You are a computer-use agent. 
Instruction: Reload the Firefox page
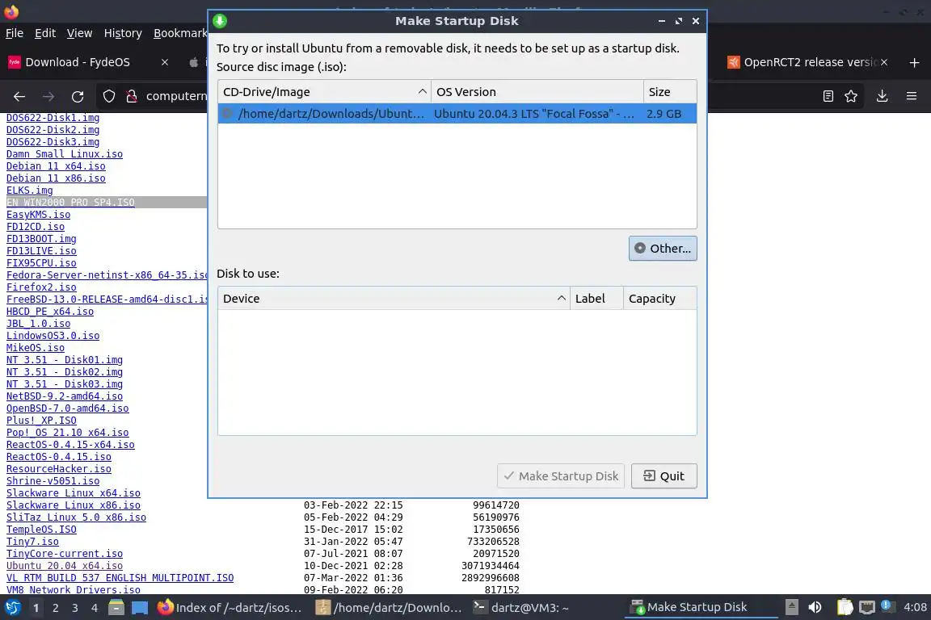click(78, 96)
